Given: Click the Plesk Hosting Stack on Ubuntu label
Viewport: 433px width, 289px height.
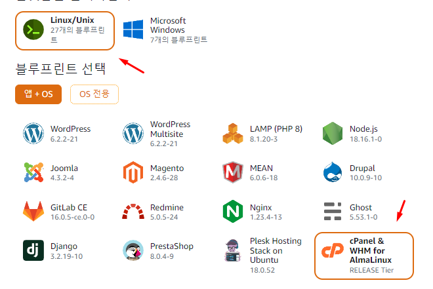Looking at the screenshot, I should click(x=276, y=250).
